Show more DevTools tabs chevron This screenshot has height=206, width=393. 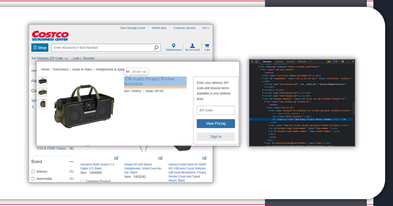click(x=310, y=61)
